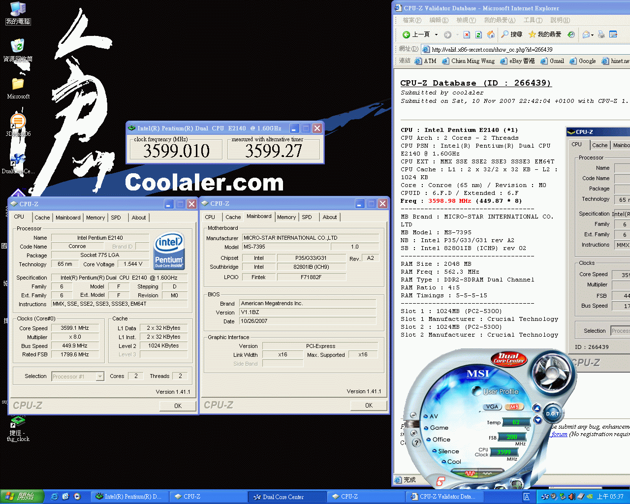Screen dimensions: 630x504
Task: Toggle VGA view in MSI widget
Action: [492, 407]
